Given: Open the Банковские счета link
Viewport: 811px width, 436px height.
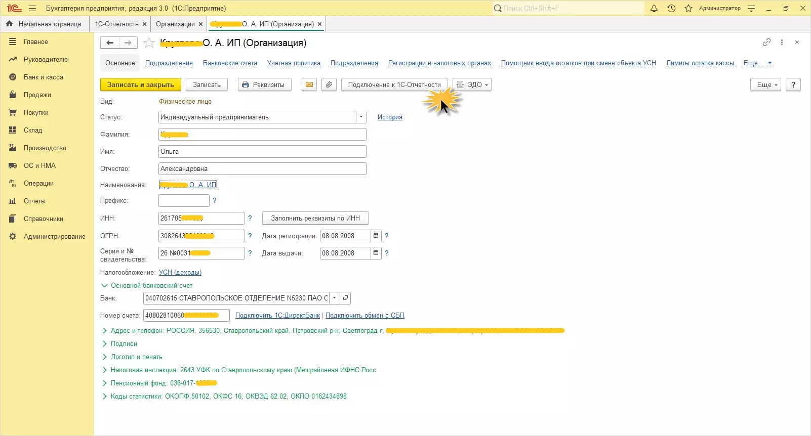Looking at the screenshot, I should tap(230, 63).
